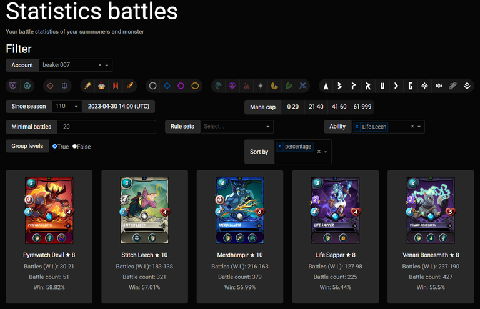Click the 2023-04-30 14:00 (UTC) date label
This screenshot has width=480, height=309.
tap(119, 106)
